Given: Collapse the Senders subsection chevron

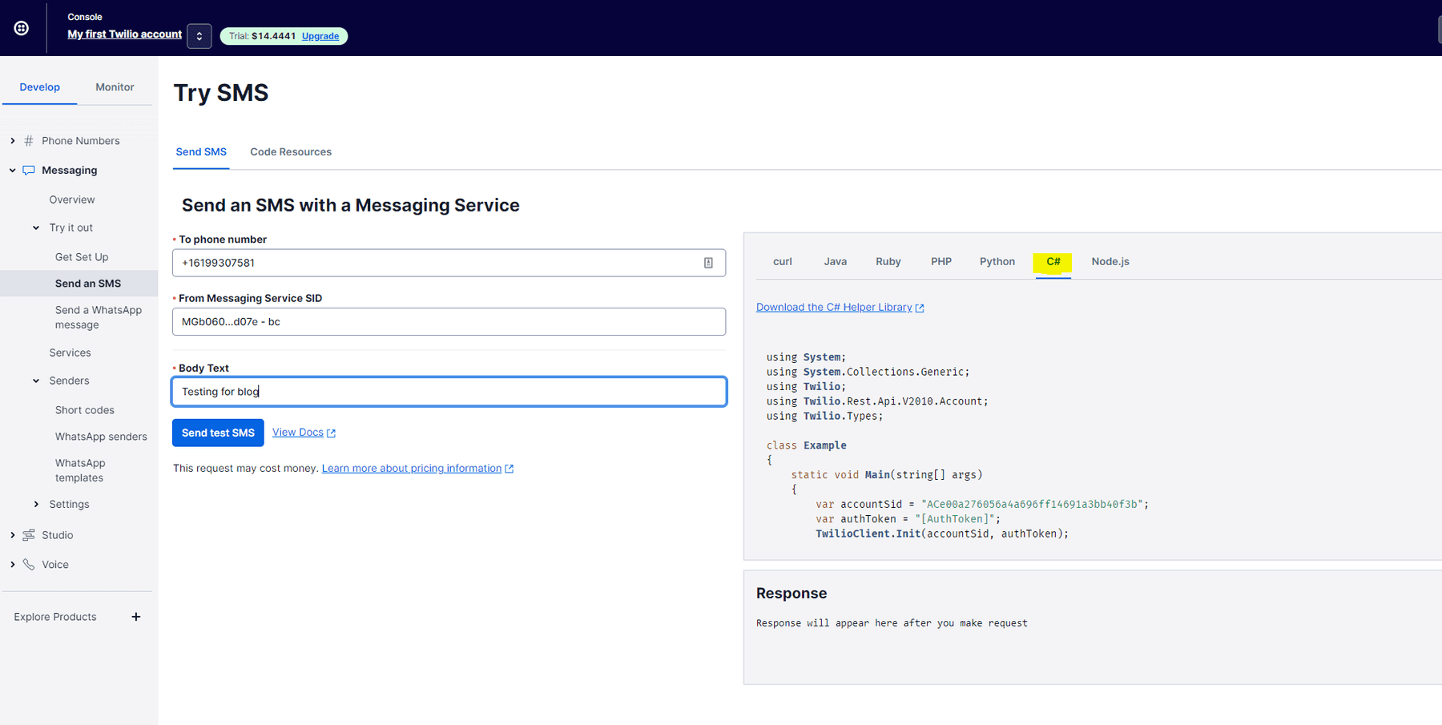Looking at the screenshot, I should point(36,381).
